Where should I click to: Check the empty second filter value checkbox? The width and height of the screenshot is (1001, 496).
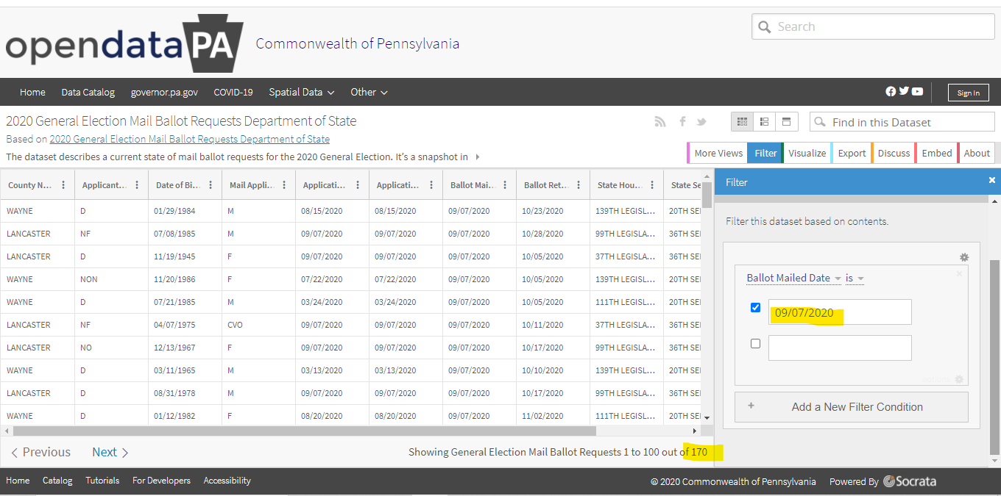755,343
